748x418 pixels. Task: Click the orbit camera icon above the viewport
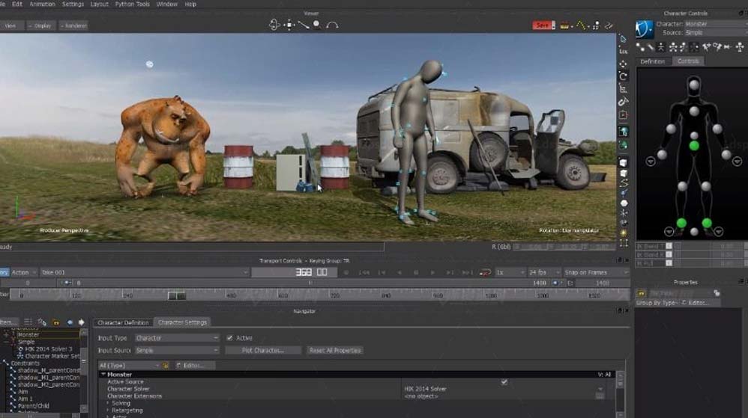(274, 25)
